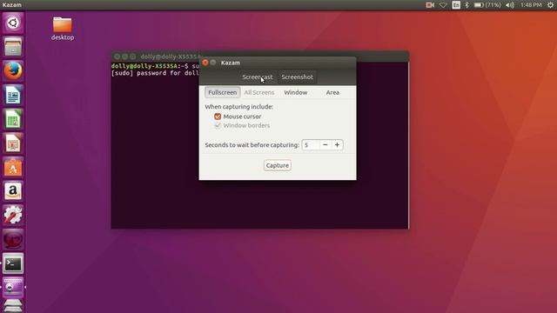Open Ubuntu Software dock icon
557x313 pixels.
[13, 167]
